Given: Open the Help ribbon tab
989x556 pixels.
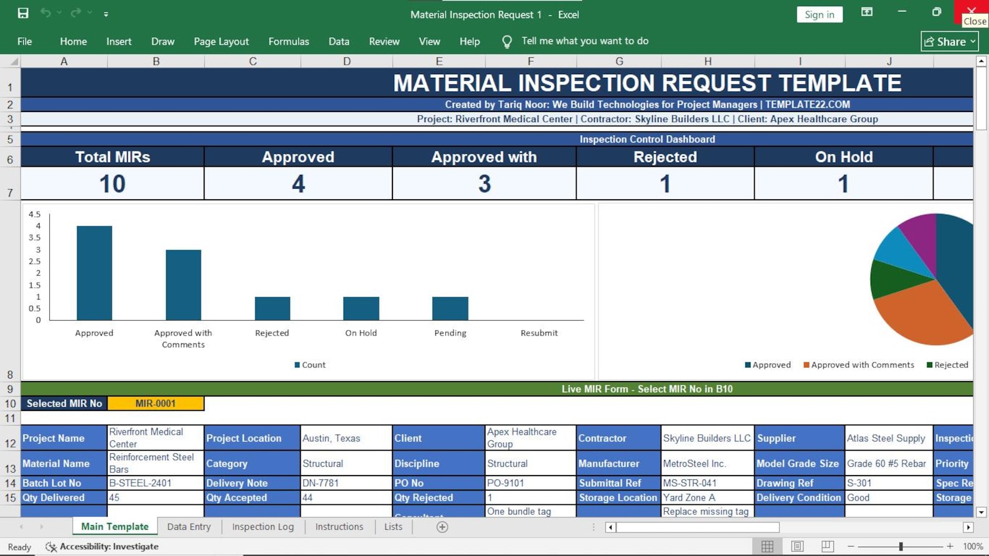Looking at the screenshot, I should click(x=470, y=42).
